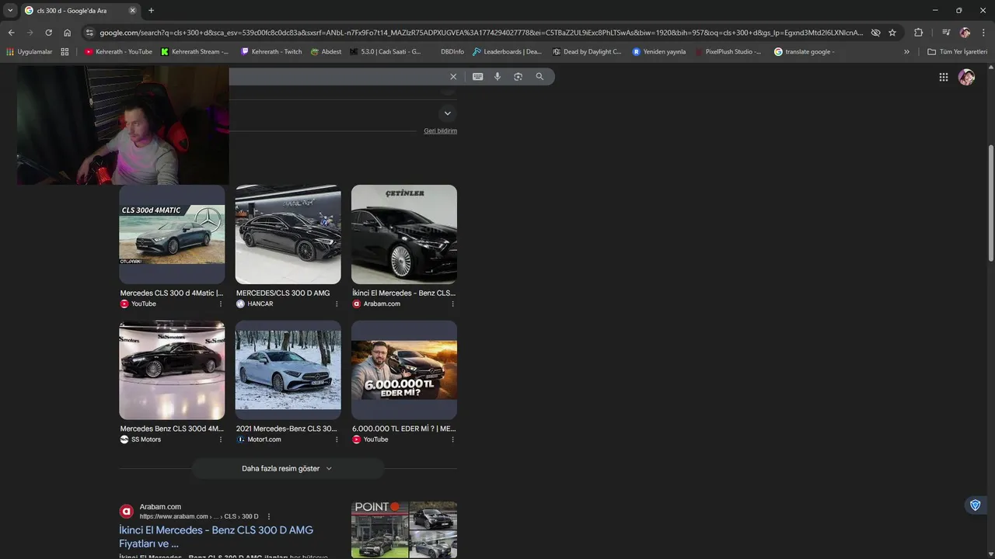Open the CLS 300d 4MATIC YouTube thumbnail
Viewport: 995px width, 559px height.
(172, 234)
